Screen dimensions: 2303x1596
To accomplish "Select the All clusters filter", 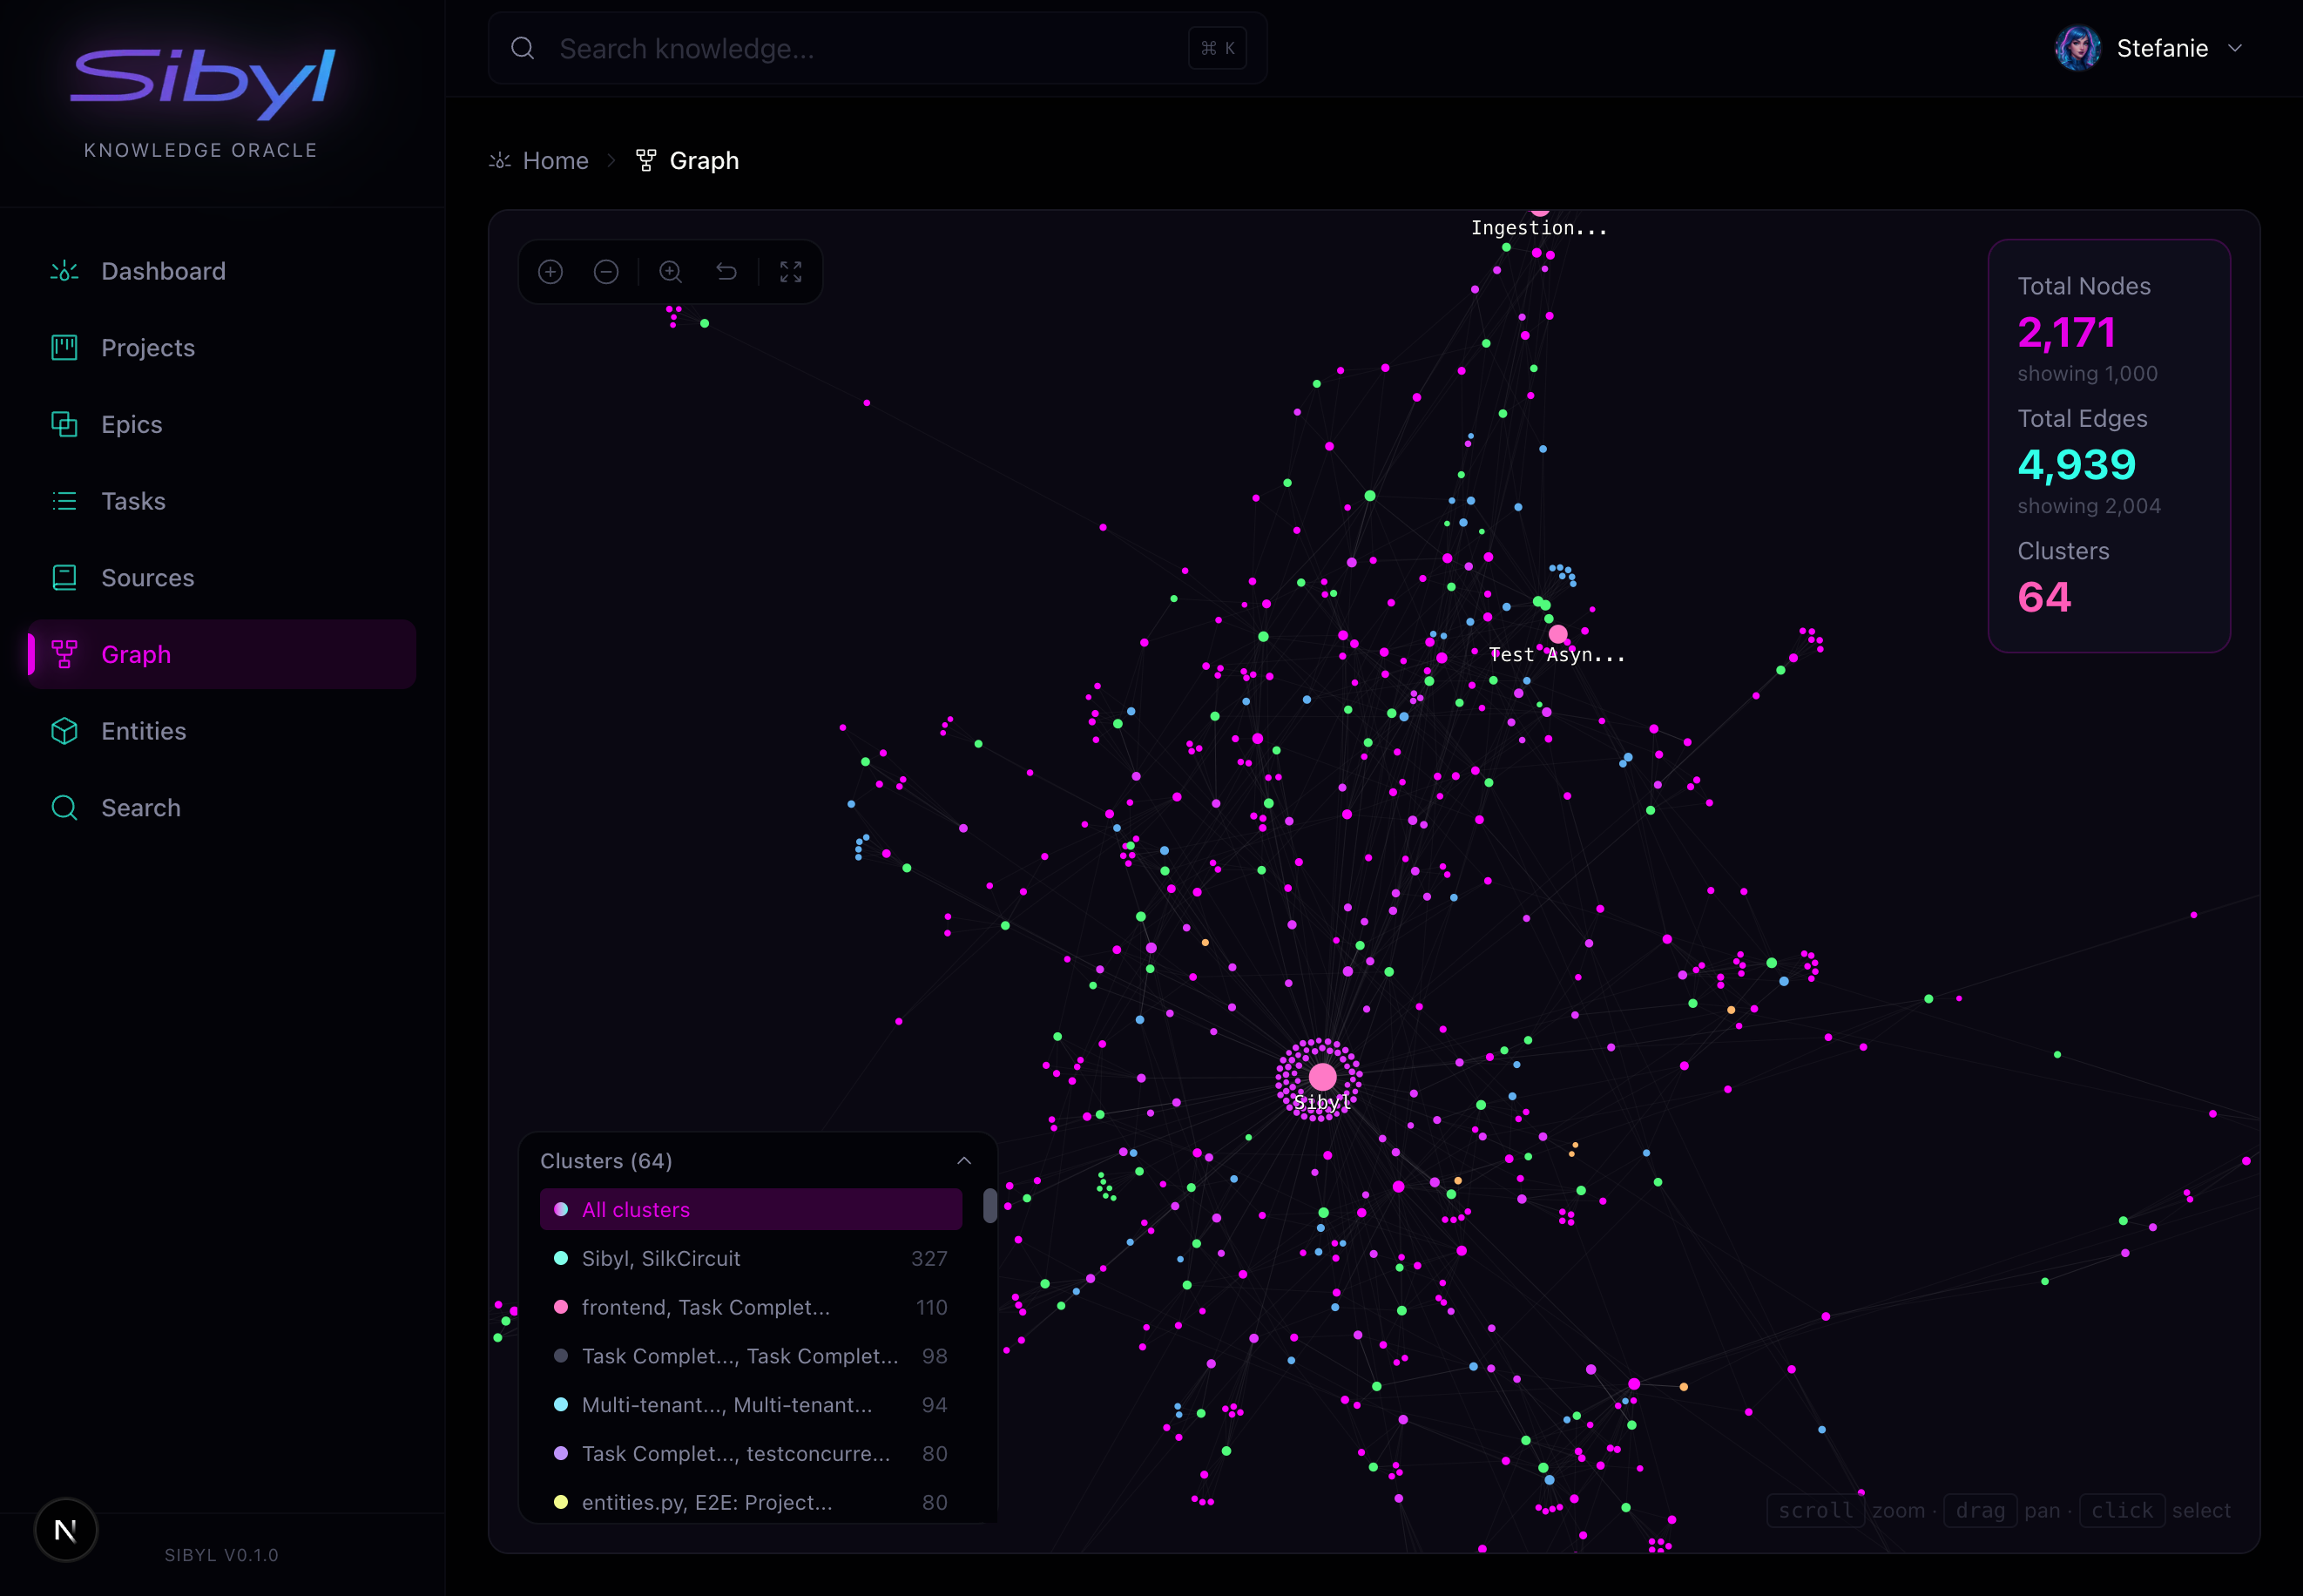I will point(750,1209).
